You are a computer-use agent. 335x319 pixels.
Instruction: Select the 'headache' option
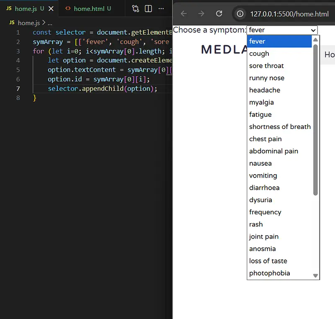(x=265, y=90)
